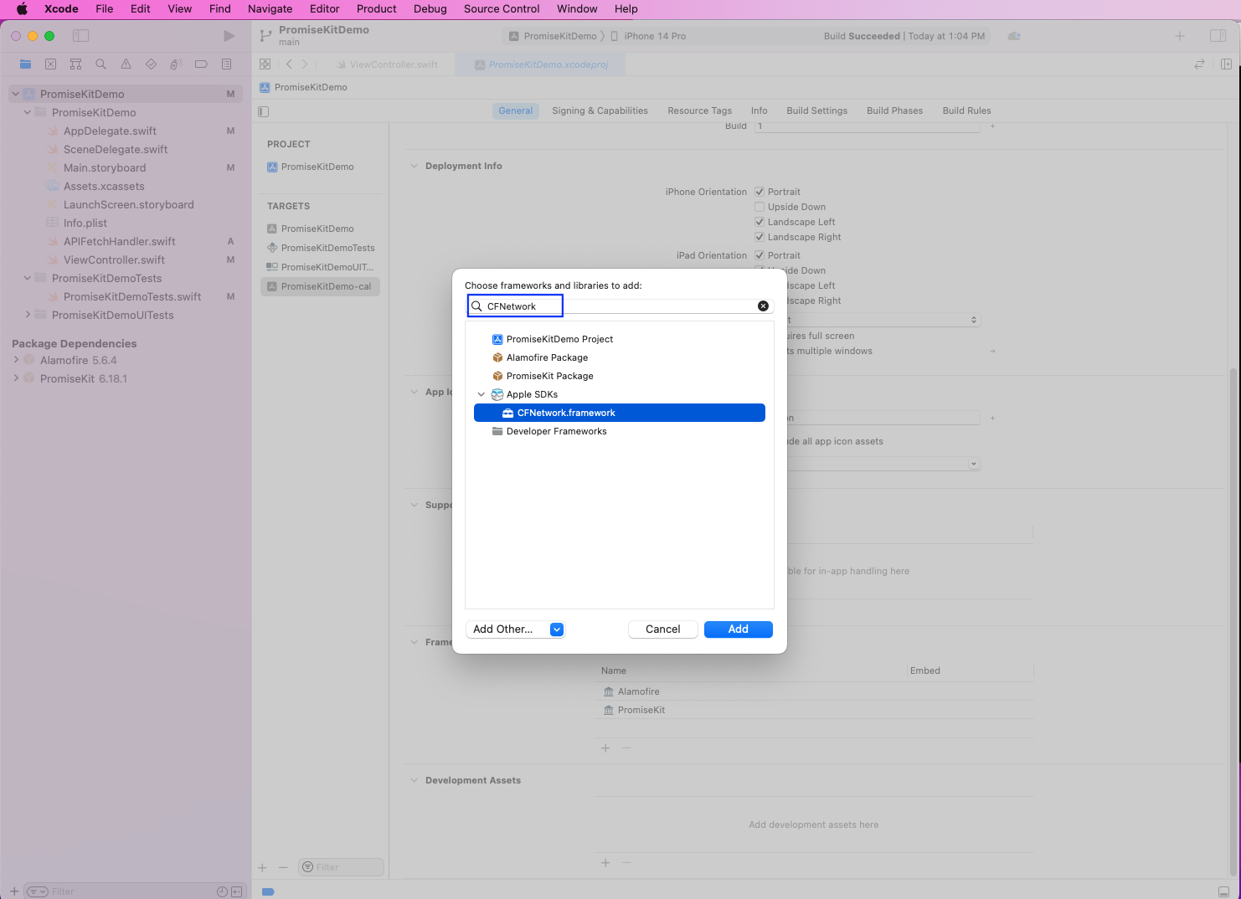Click minus under the Frameworks list

click(626, 748)
